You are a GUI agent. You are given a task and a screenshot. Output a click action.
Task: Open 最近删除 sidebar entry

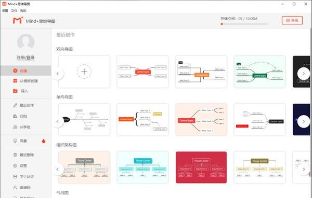[25, 155]
